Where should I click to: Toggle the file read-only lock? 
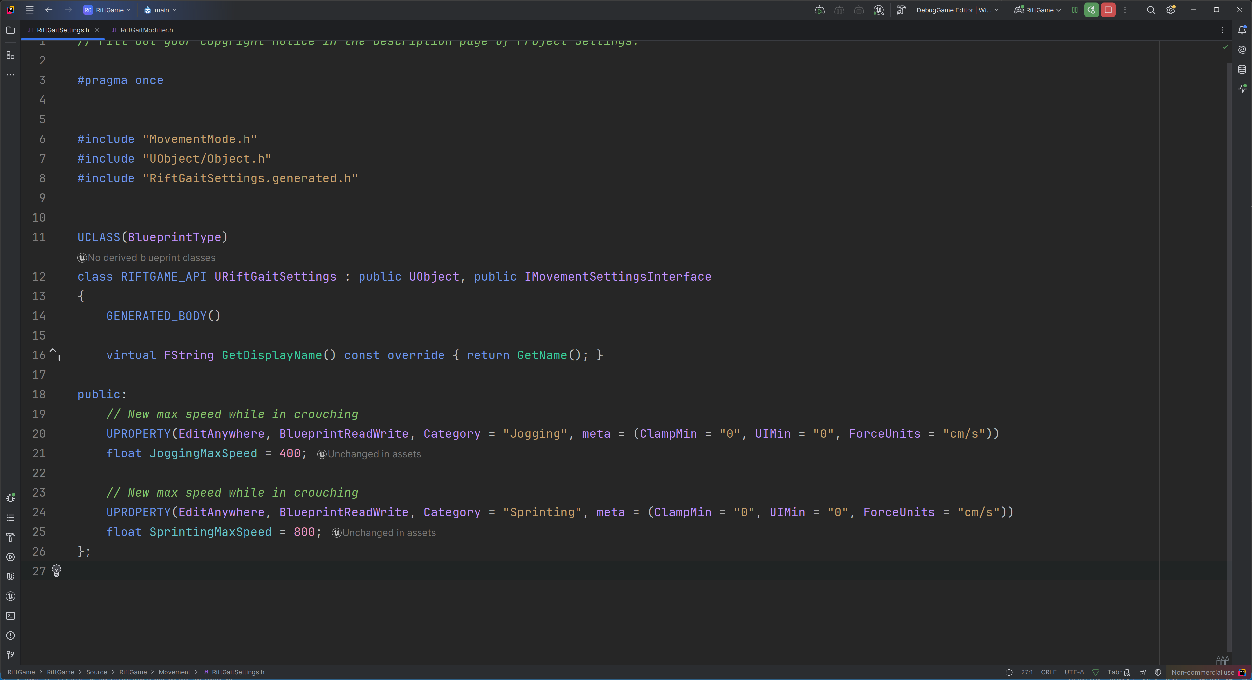(1143, 672)
